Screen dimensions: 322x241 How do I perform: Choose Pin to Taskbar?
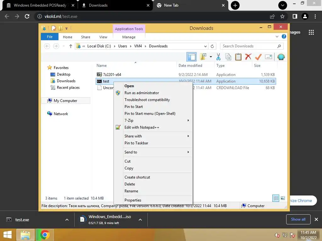coord(153,143)
